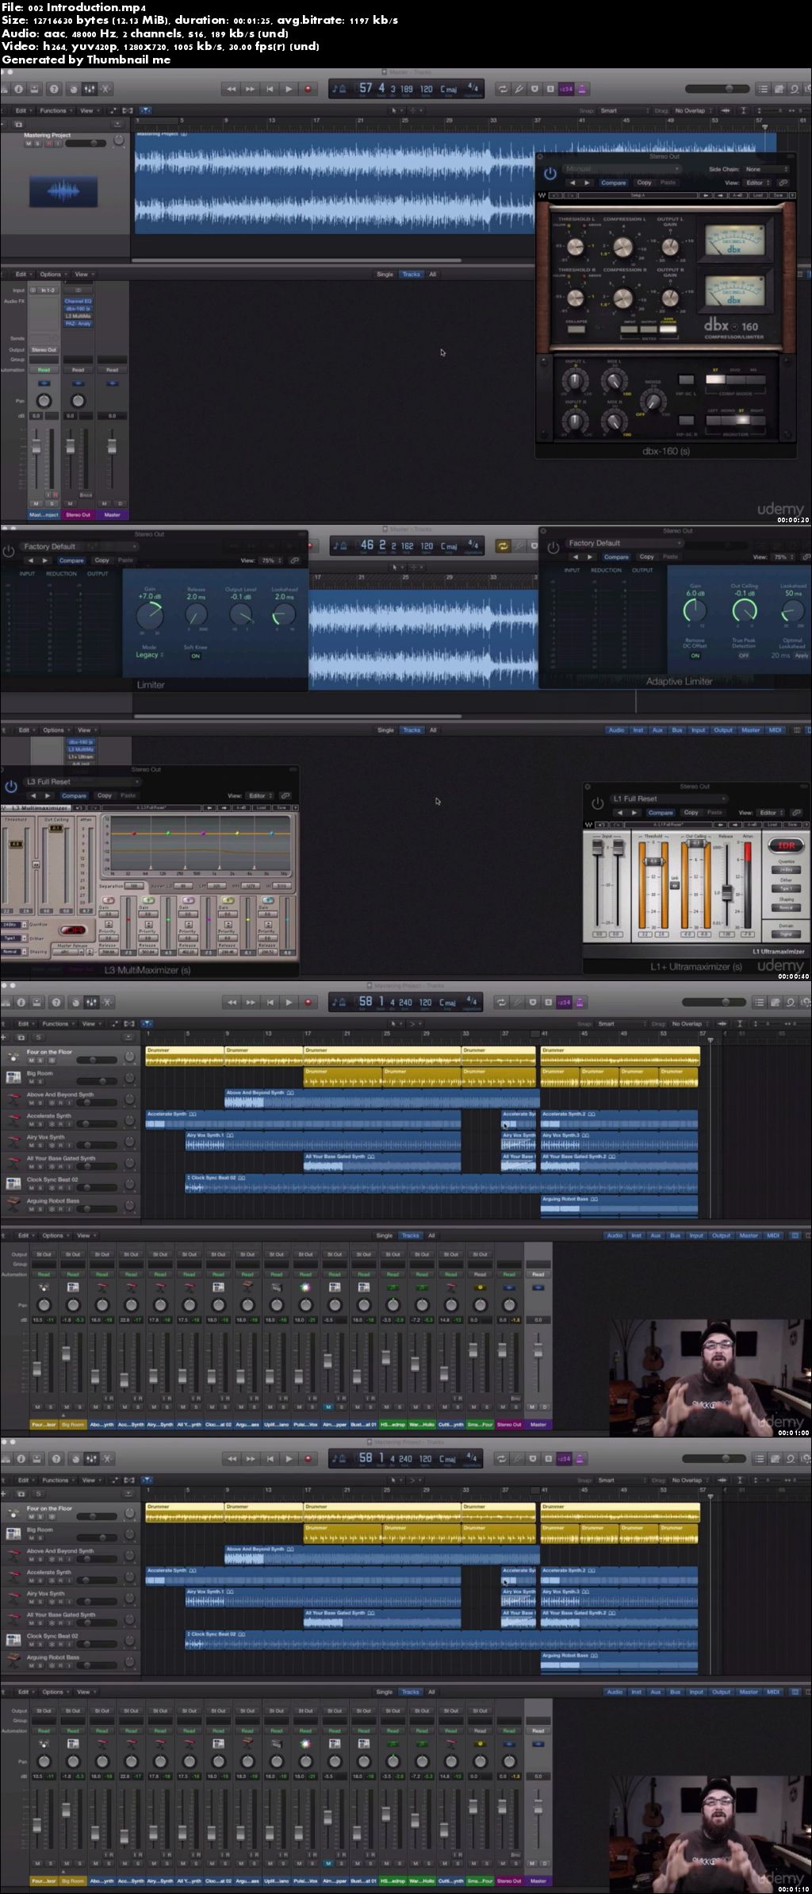Click the Input L knob on the dbx-160
The width and height of the screenshot is (812, 1894).
pos(573,383)
